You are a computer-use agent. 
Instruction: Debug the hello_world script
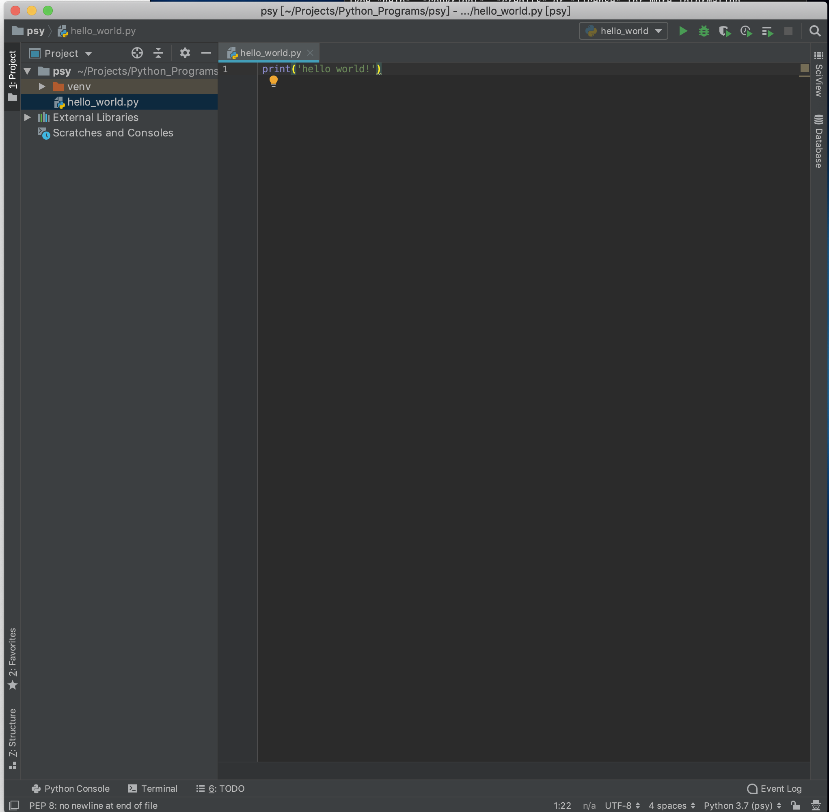[704, 31]
